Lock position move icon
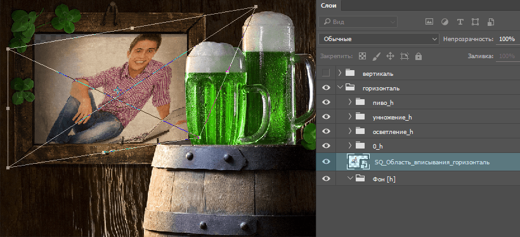520x237 pixels. [390, 56]
